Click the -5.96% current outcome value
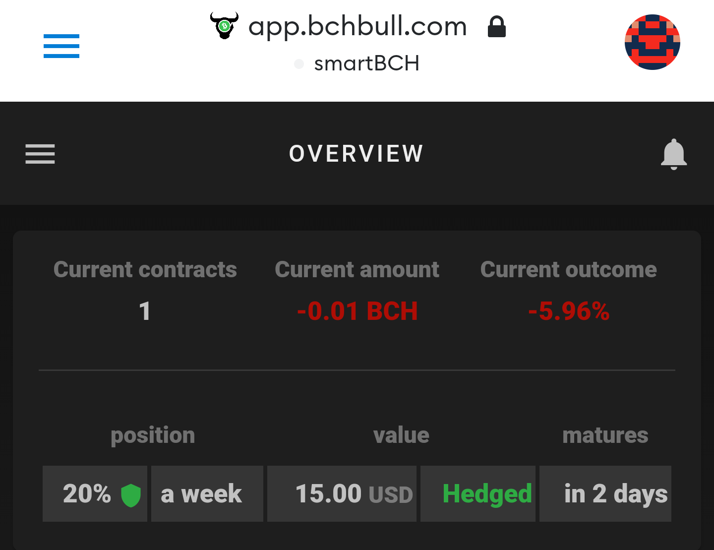The width and height of the screenshot is (714, 550). (569, 311)
